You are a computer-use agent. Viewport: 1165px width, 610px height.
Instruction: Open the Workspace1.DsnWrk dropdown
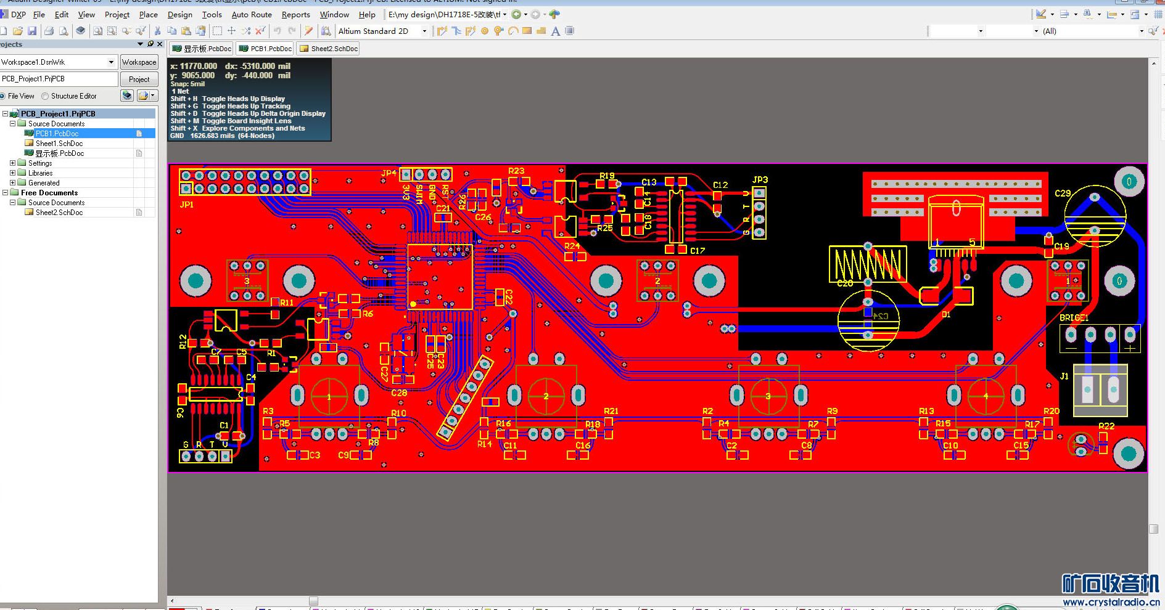[x=111, y=62]
